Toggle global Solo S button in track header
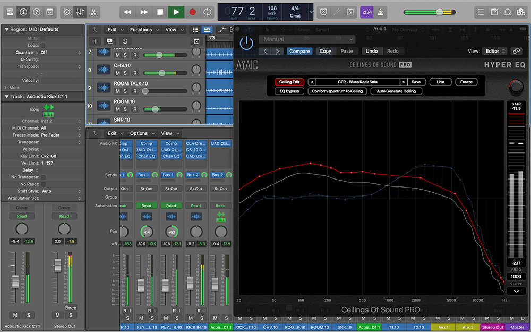 (125, 41)
